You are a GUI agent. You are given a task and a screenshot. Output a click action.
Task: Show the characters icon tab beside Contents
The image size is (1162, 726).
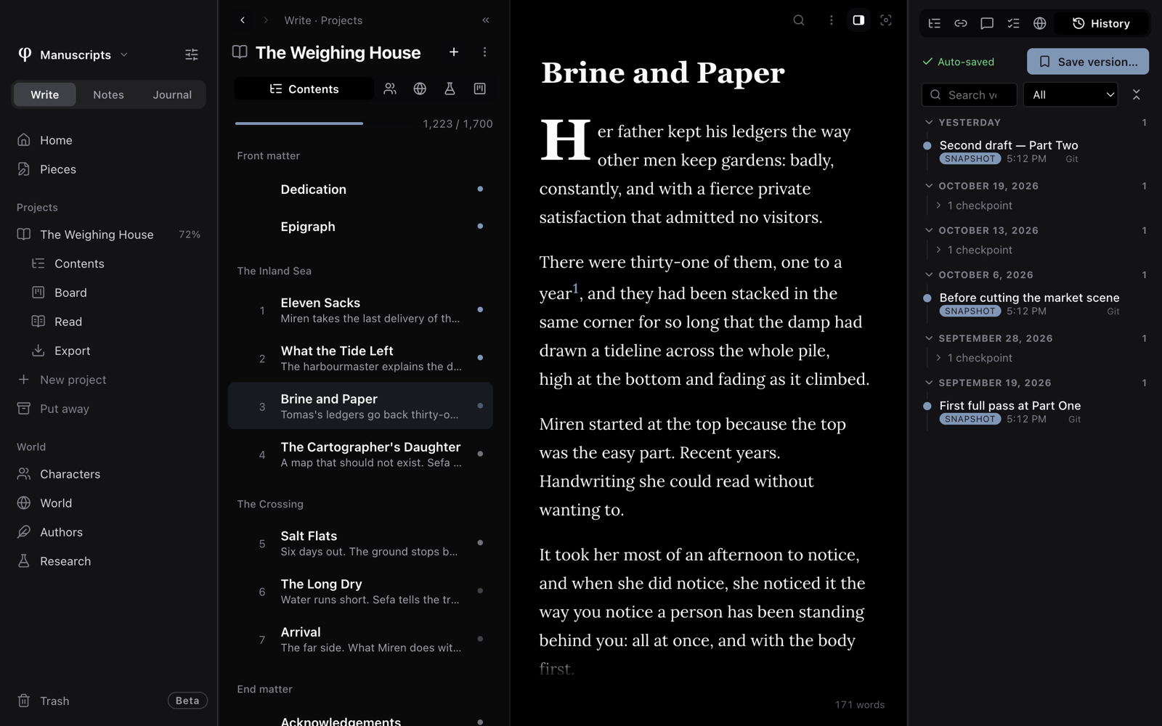[x=390, y=89]
